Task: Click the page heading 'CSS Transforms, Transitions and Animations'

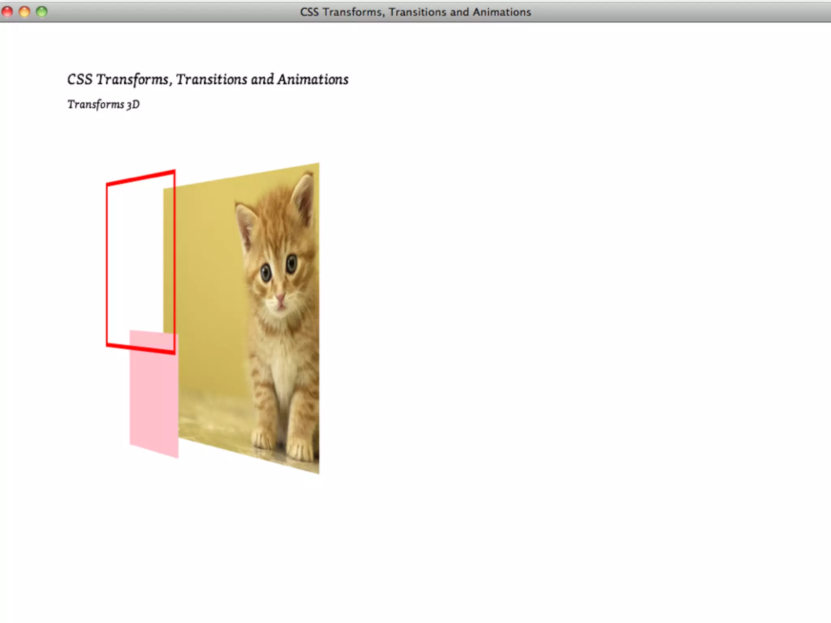Action: coord(208,79)
